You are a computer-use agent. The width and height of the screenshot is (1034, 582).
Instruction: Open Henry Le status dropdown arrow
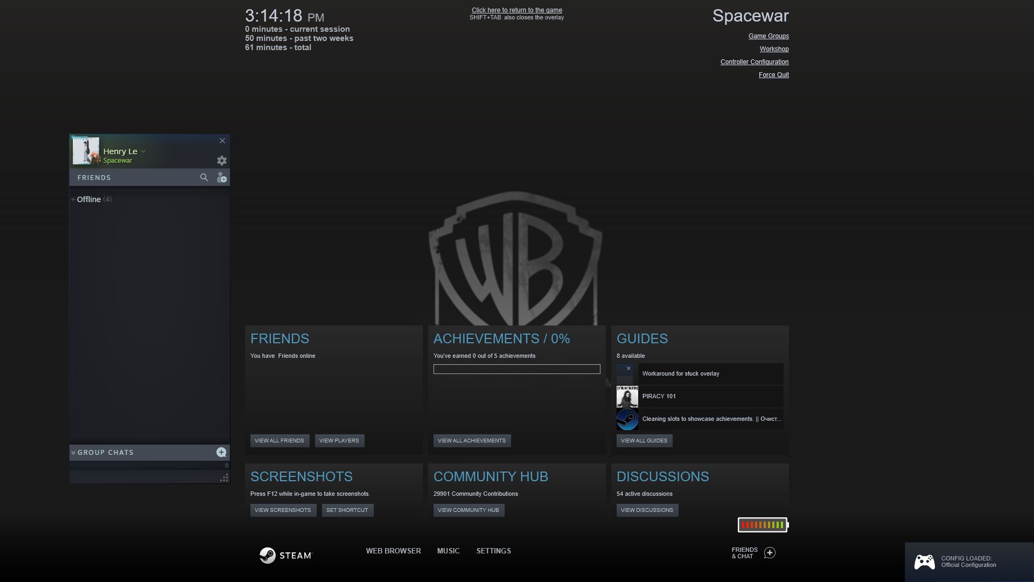pyautogui.click(x=143, y=151)
